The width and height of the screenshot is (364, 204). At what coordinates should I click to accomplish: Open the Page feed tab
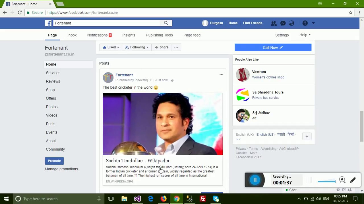[x=192, y=35]
